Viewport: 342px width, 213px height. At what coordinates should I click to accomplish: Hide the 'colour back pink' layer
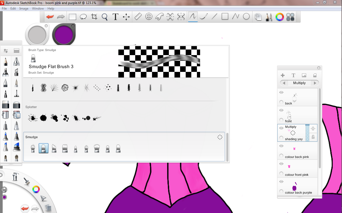(x=281, y=146)
